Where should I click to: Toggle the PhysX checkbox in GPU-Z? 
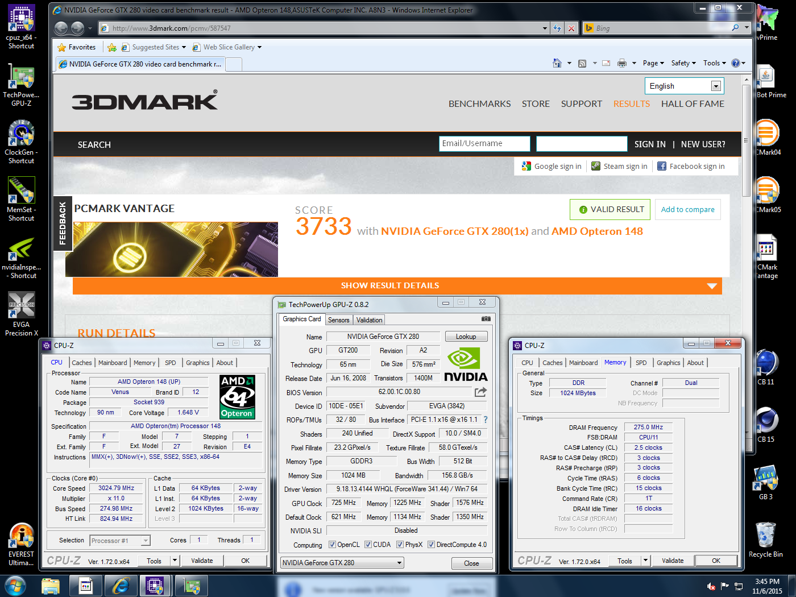[400, 544]
